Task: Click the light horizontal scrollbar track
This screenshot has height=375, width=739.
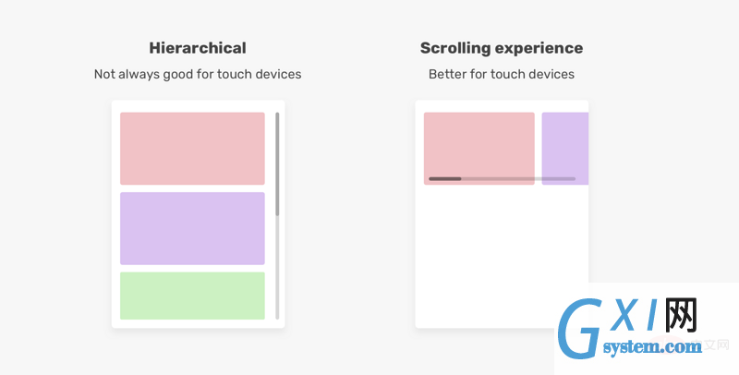Action: [x=518, y=179]
